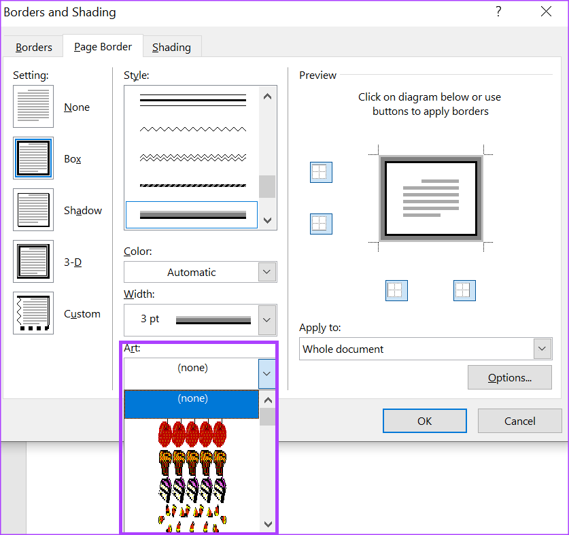Choose the Box border setting icon
569x535 pixels.
33,158
